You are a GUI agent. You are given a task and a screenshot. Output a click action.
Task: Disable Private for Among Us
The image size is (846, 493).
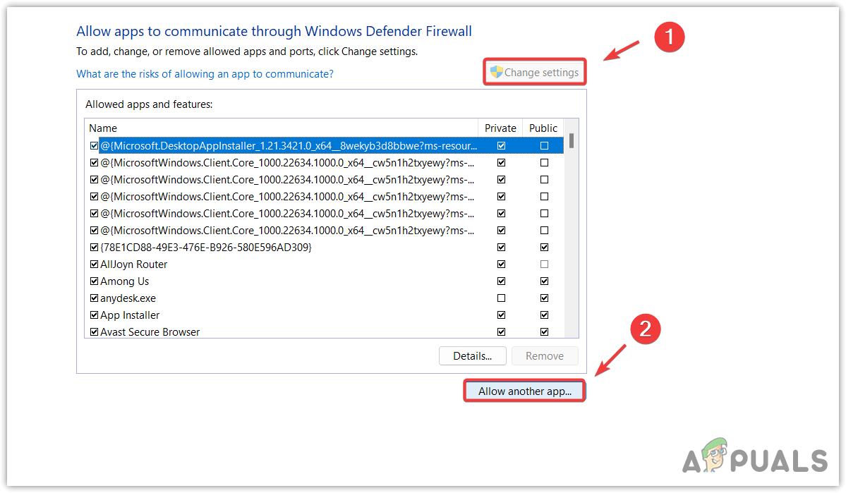click(501, 281)
